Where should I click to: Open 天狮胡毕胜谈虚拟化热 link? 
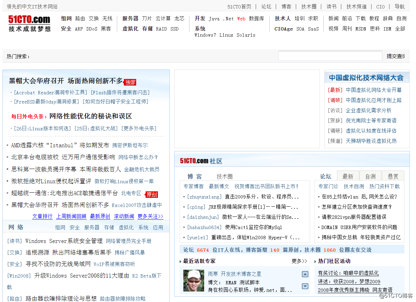click(x=371, y=141)
